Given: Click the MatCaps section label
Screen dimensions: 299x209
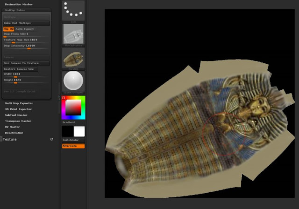Looking at the screenshot, I should coord(26,17).
